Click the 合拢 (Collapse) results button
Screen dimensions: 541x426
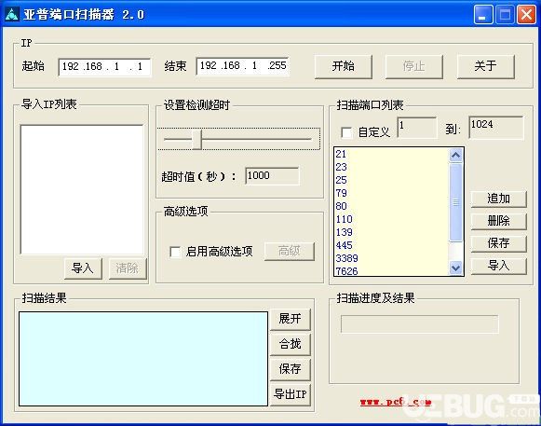[291, 344]
